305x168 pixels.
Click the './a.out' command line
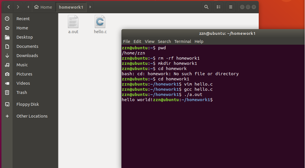point(162,95)
